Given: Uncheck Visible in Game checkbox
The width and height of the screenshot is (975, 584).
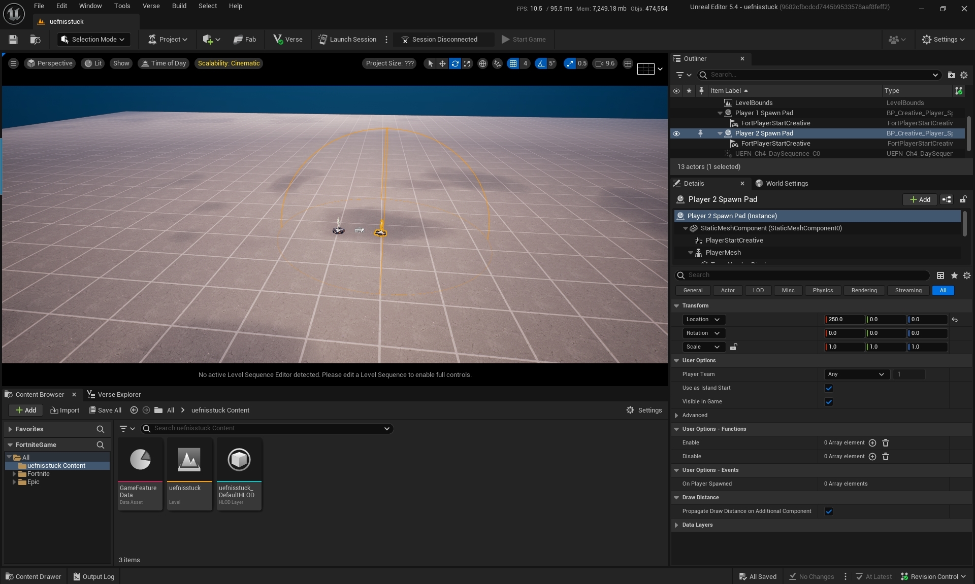Looking at the screenshot, I should [829, 402].
